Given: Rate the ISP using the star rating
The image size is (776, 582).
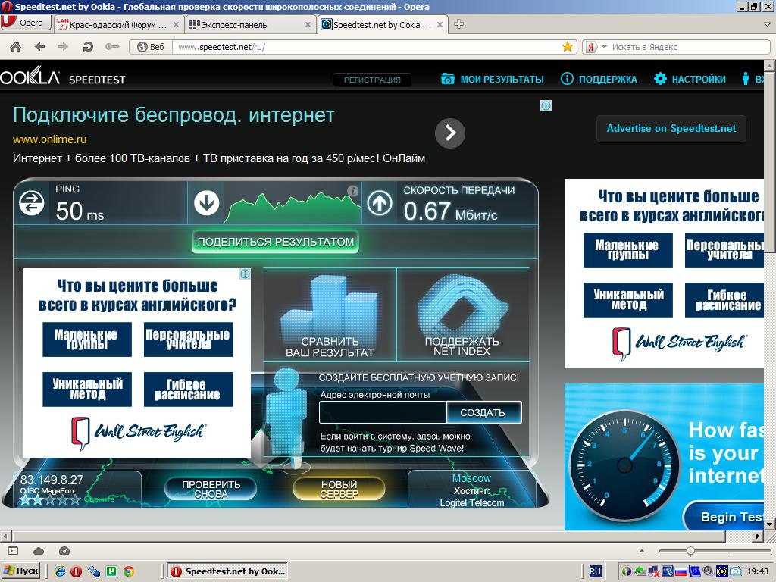Looking at the screenshot, I should [x=49, y=500].
